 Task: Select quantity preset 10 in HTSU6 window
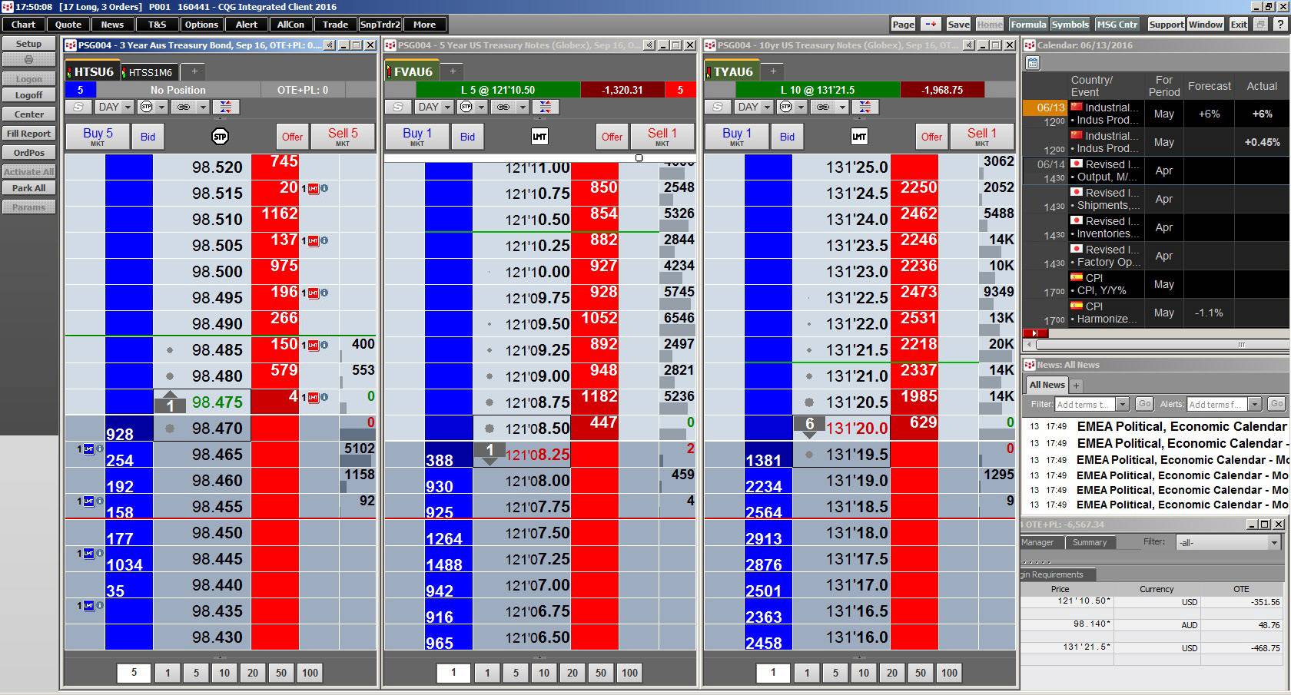[x=224, y=673]
